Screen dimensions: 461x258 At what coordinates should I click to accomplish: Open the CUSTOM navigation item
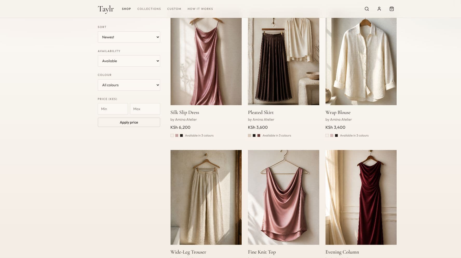(174, 9)
